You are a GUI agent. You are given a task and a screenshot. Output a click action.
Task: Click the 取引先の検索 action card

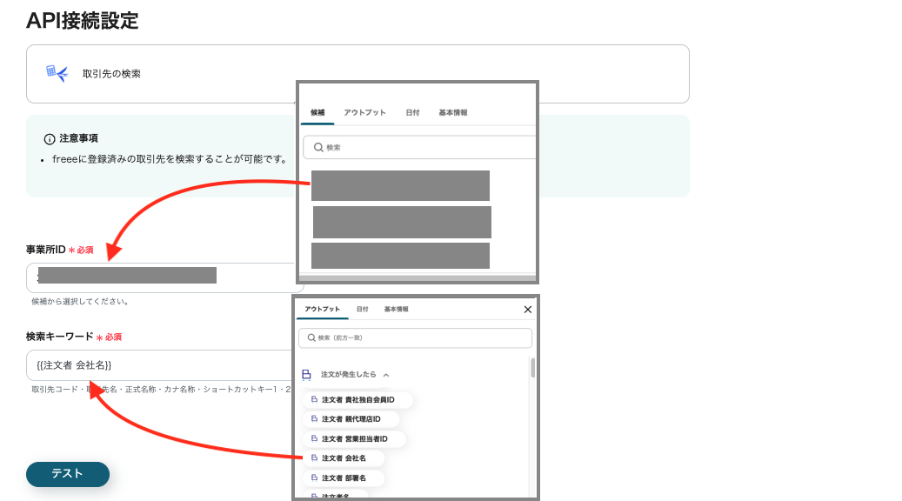click(357, 74)
